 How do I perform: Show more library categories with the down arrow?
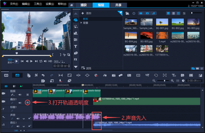(76, 67)
